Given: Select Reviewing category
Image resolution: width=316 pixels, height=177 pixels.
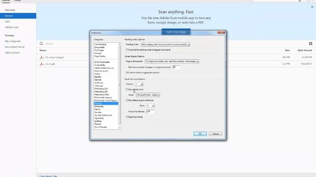Looking at the screenshot, I should coord(99,106).
